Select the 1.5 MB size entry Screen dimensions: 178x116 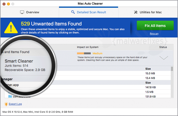coord(149,92)
